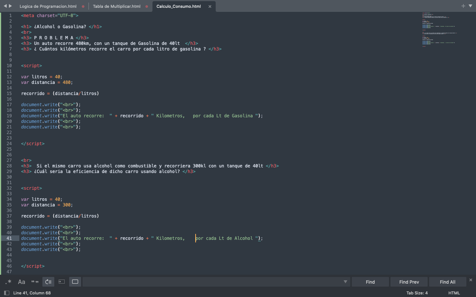Image resolution: width=476 pixels, height=297 pixels.
Task: Go to the next tab with the right arrow
Action: (10, 6)
